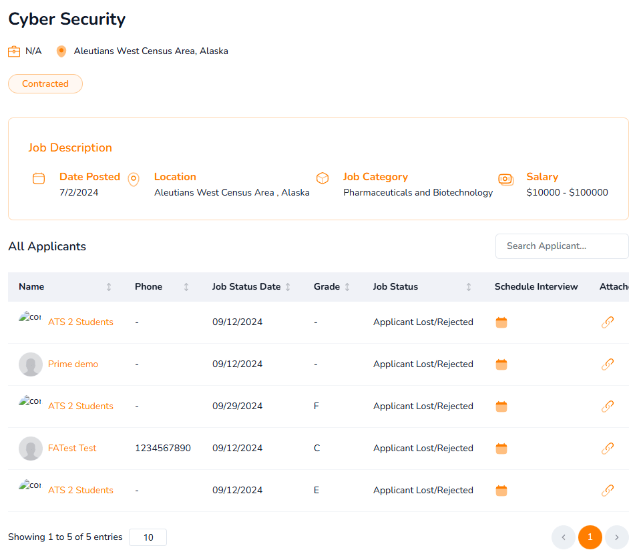Click the salary icon beside the Salary heading
The image size is (641, 556).
pos(505,179)
